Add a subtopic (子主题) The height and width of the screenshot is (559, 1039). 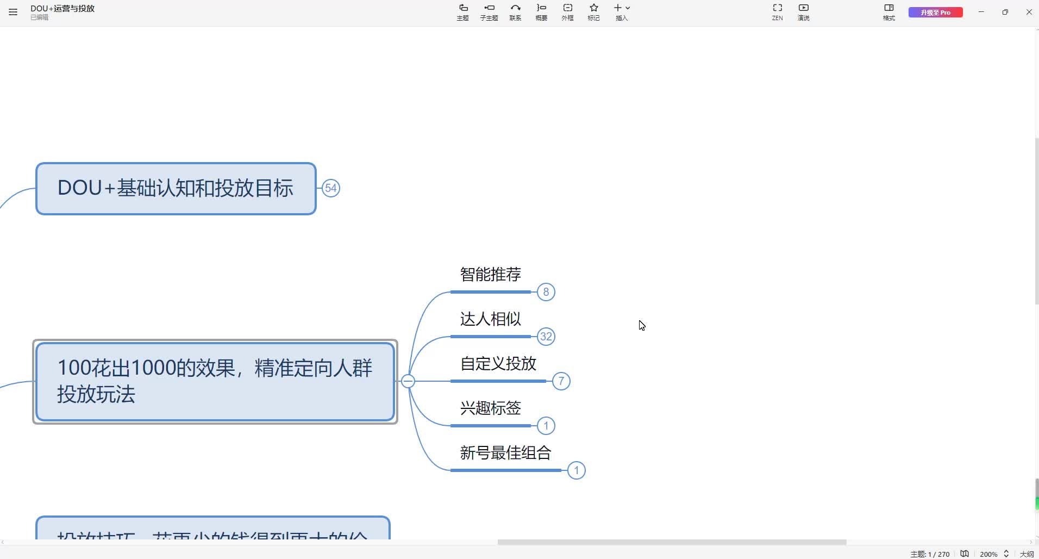pos(489,12)
